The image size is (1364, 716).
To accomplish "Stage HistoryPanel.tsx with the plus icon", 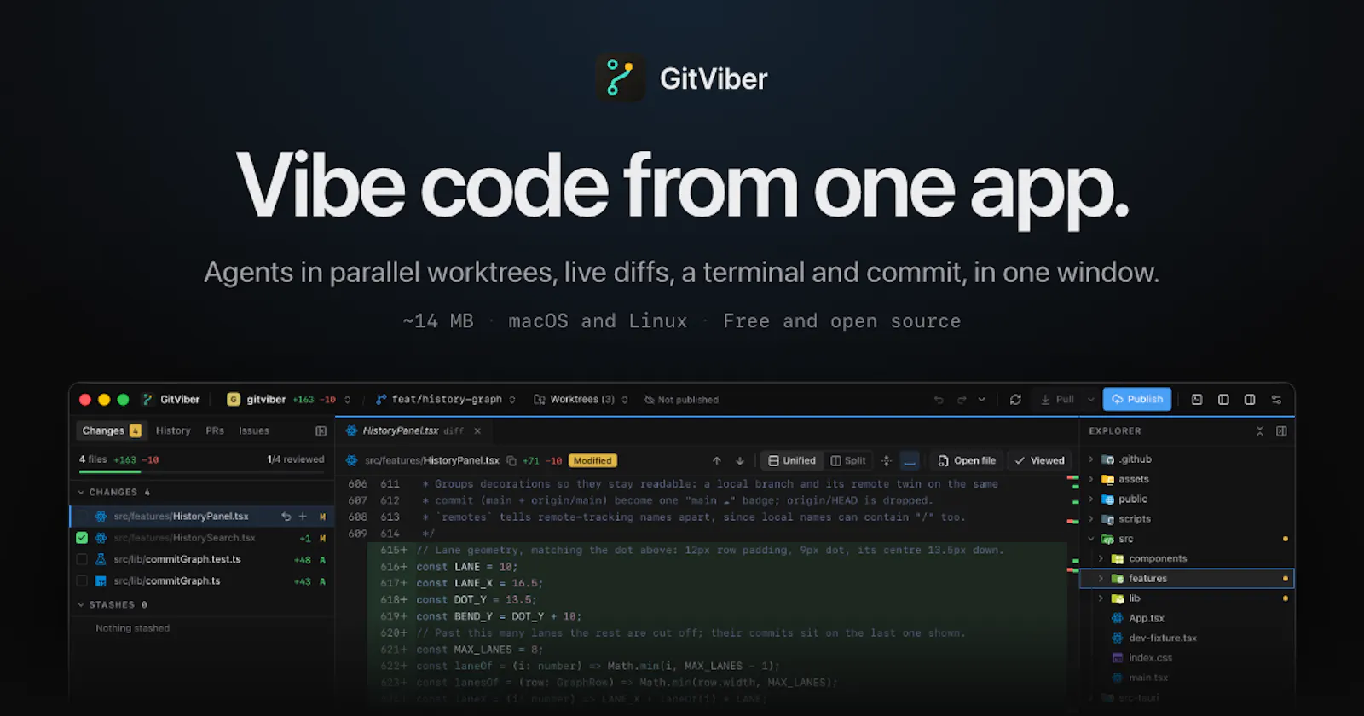I will tap(303, 517).
